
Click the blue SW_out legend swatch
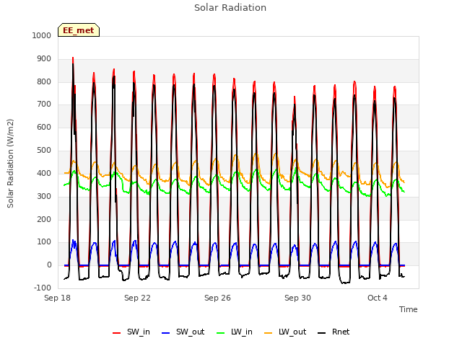166,333
